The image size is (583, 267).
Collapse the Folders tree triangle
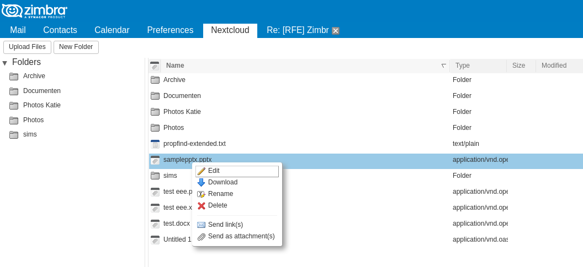click(5, 63)
